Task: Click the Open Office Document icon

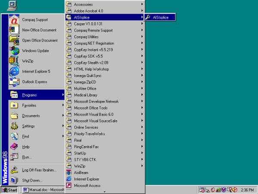Action: pyautogui.click(x=14, y=41)
